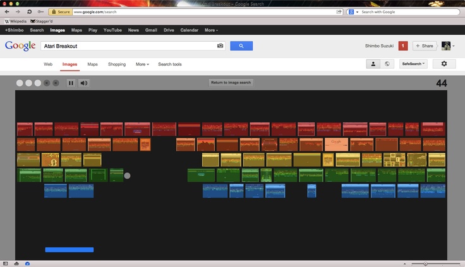The width and height of the screenshot is (465, 267).
Task: Select global results globe icon
Action: coord(387,64)
